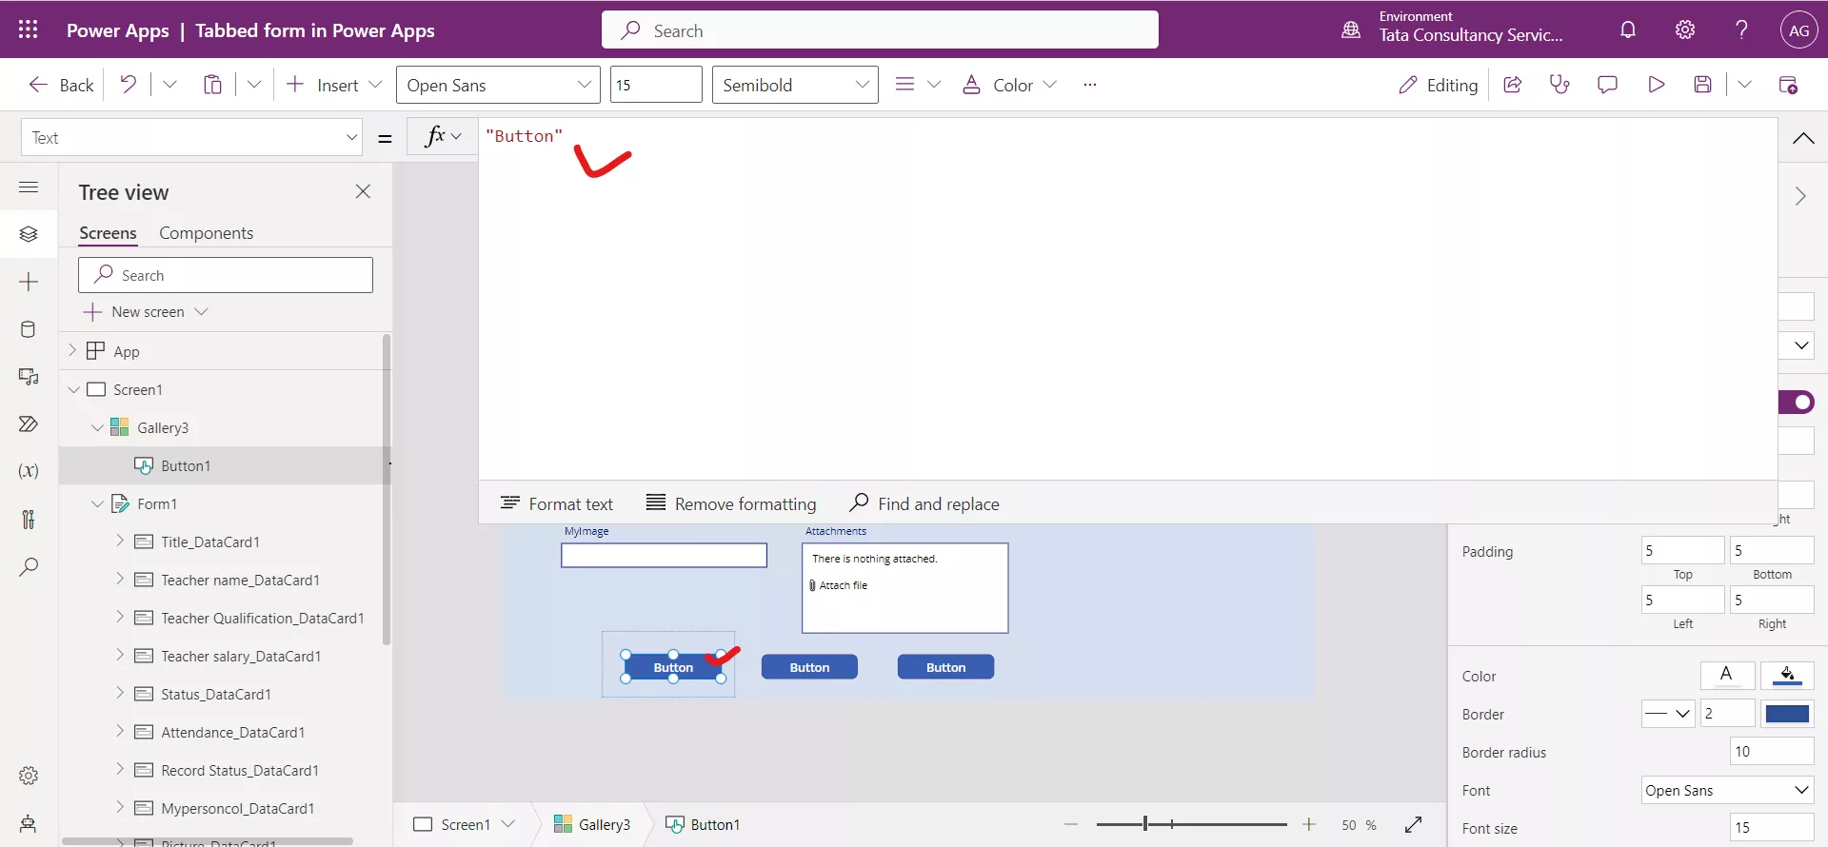The height and width of the screenshot is (847, 1828).
Task: Select Teacher salary_DataCard1 in tree
Action: [241, 656]
